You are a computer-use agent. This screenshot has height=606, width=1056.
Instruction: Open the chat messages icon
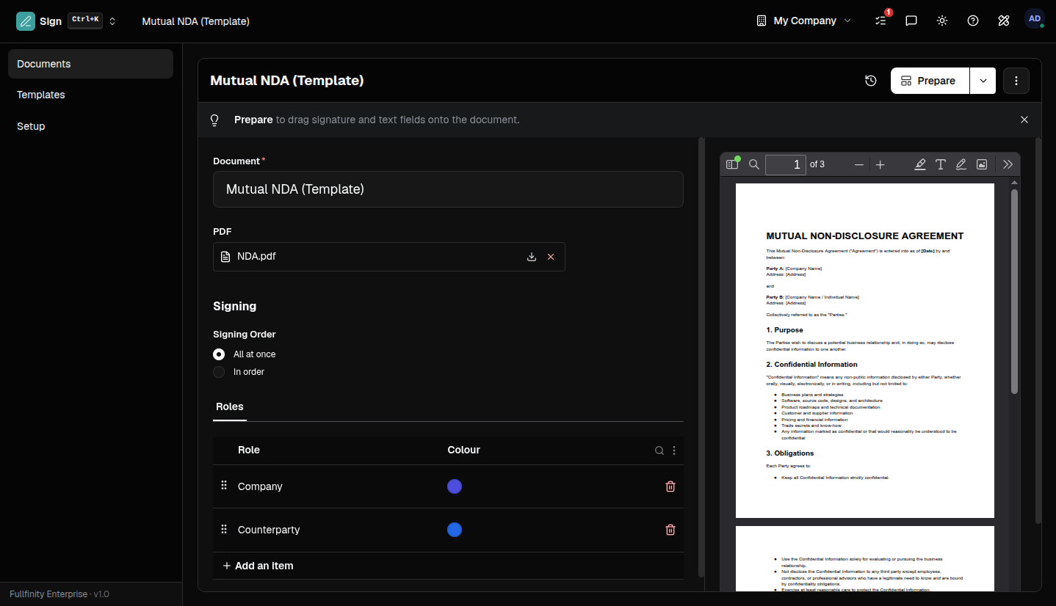[911, 21]
